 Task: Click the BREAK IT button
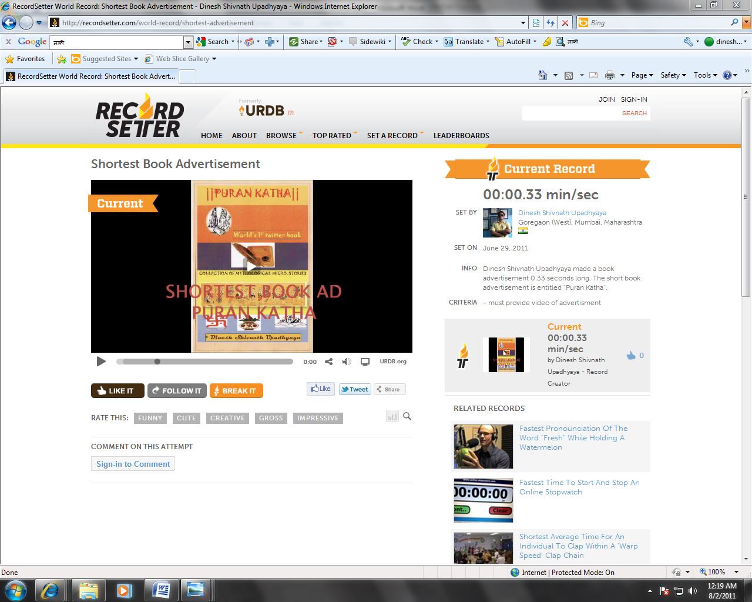click(x=236, y=390)
